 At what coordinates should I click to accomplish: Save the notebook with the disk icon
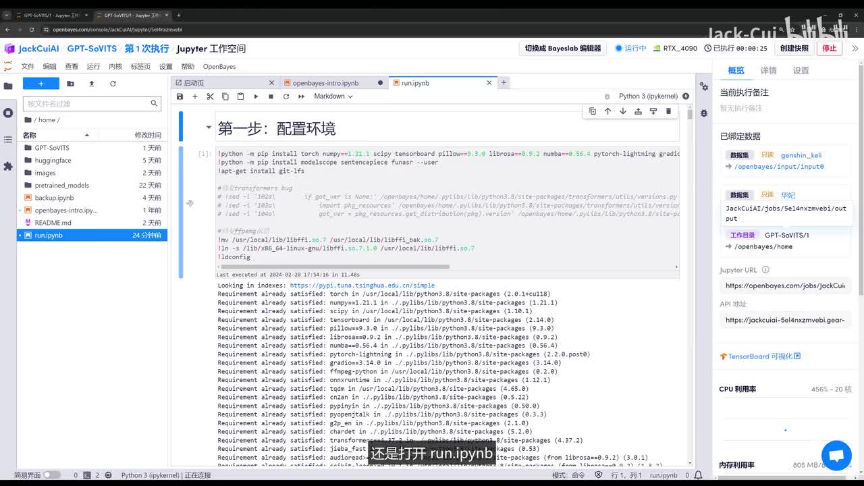180,97
